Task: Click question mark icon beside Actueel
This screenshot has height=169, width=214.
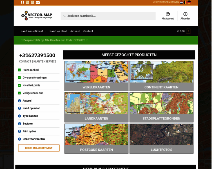Action: click(x=19, y=101)
